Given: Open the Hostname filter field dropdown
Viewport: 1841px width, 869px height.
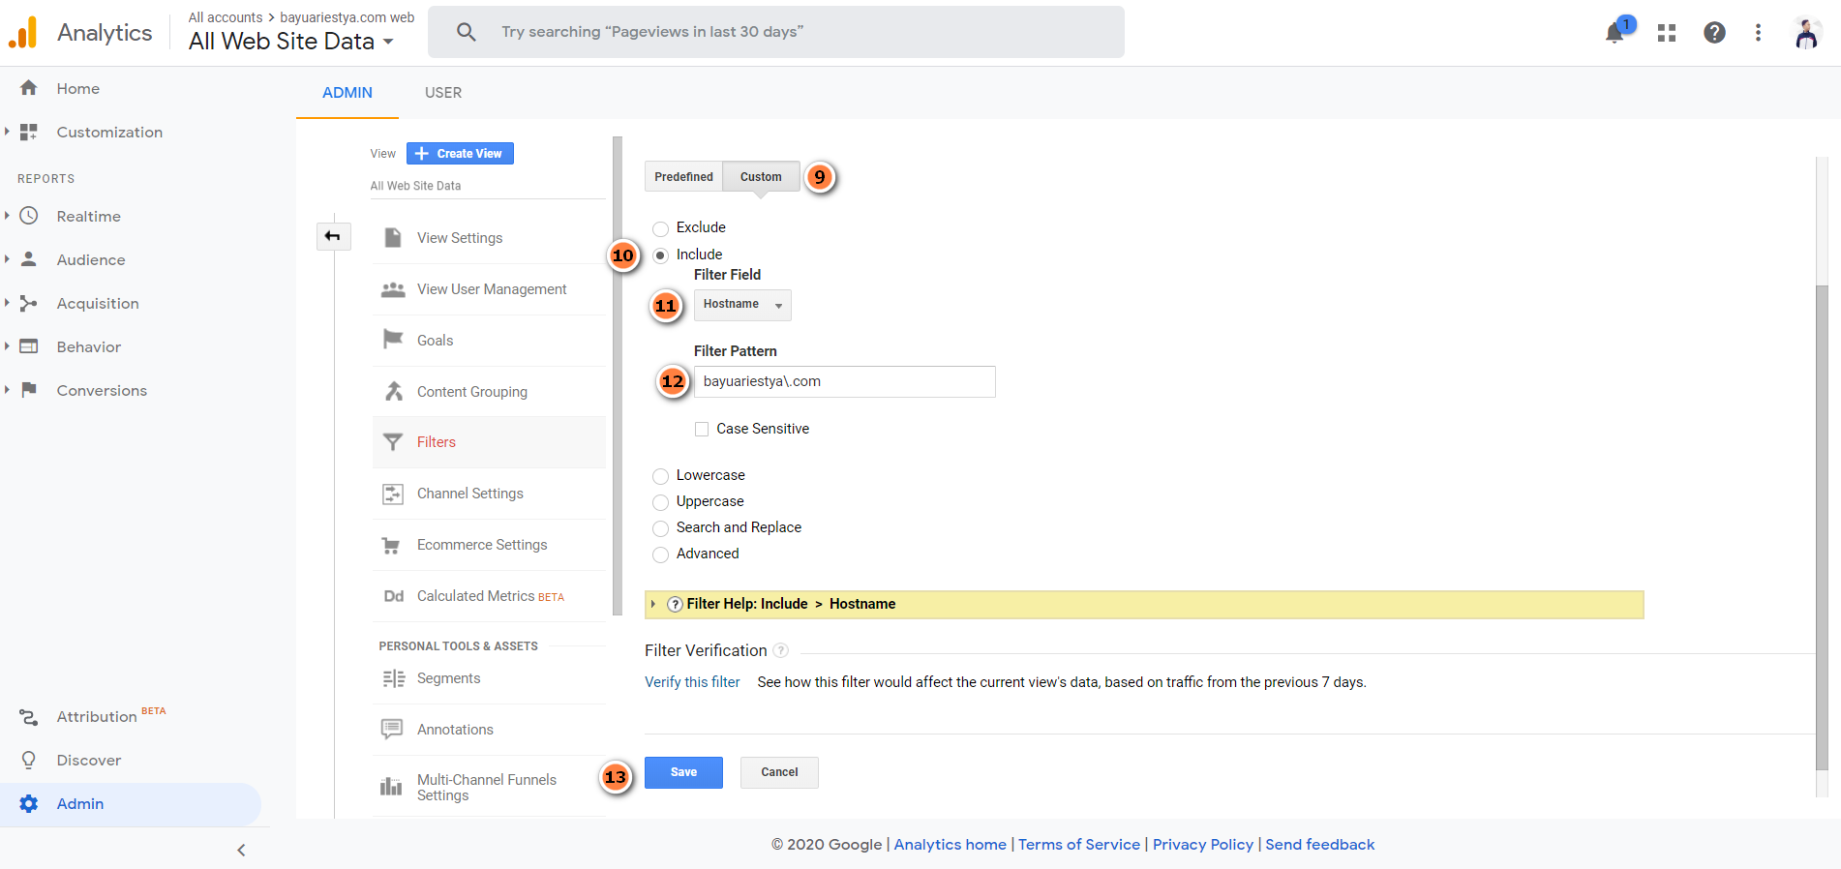Looking at the screenshot, I should coord(742,305).
